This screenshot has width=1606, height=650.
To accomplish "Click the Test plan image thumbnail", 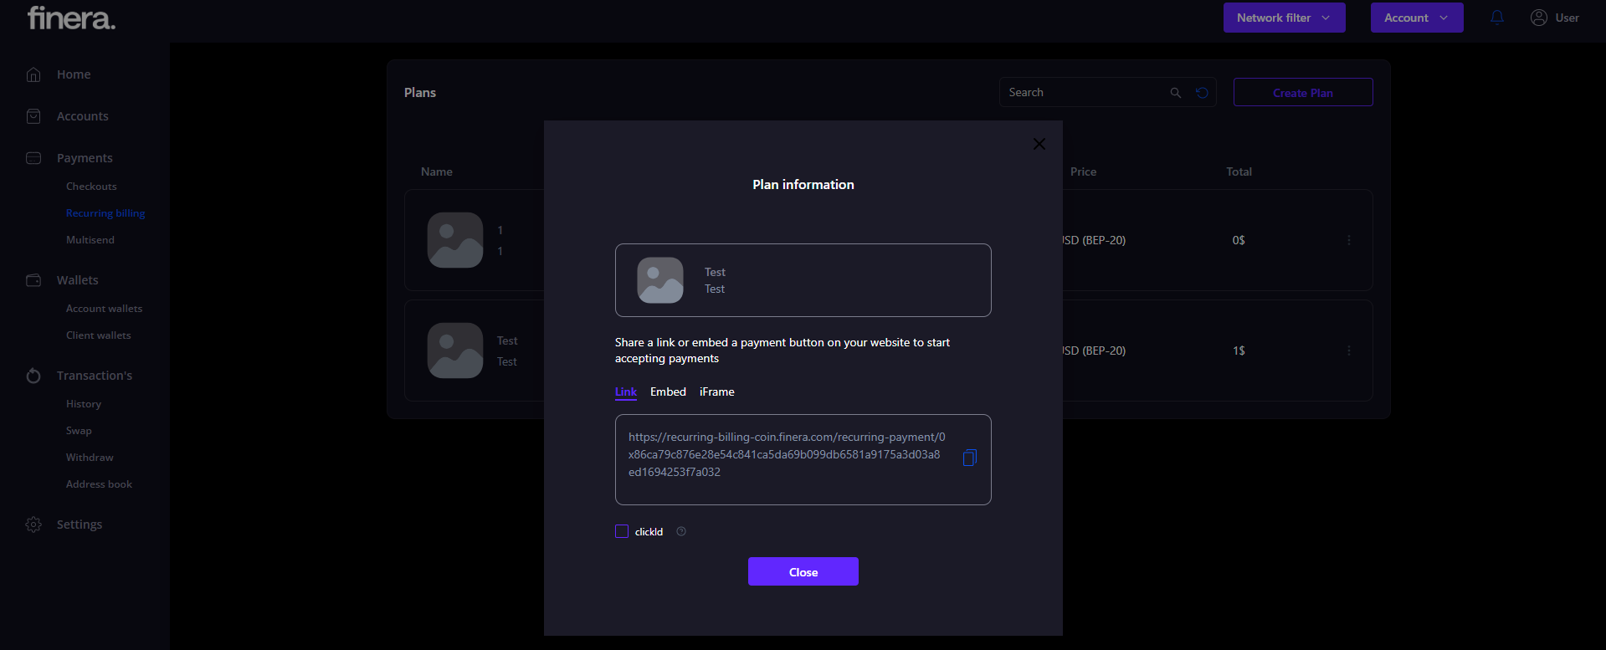I will [x=659, y=280].
